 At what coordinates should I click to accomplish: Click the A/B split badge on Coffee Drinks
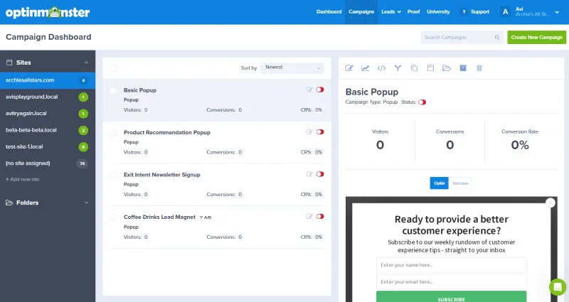(206, 217)
